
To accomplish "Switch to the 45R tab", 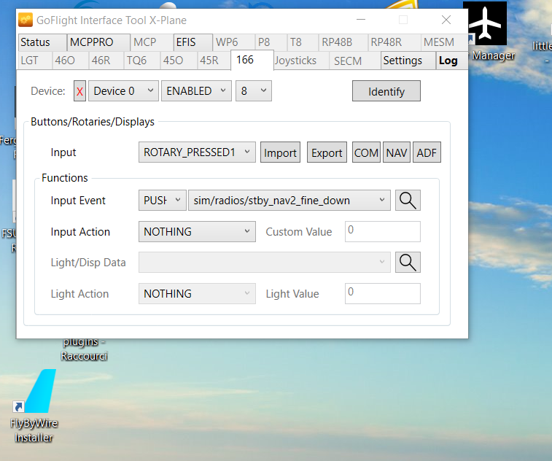I will [214, 61].
